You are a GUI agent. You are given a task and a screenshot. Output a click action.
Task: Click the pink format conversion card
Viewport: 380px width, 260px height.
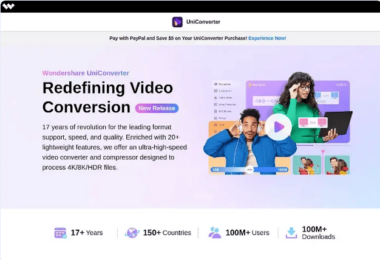313,123
